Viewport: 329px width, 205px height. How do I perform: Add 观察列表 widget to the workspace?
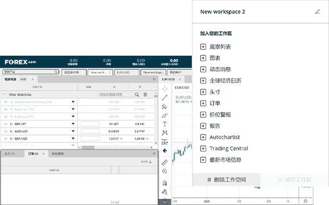click(x=216, y=47)
